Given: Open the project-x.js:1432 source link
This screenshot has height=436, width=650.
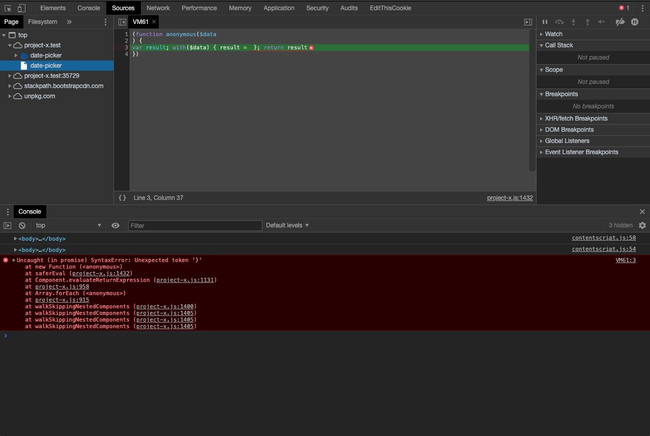Looking at the screenshot, I should [x=510, y=198].
